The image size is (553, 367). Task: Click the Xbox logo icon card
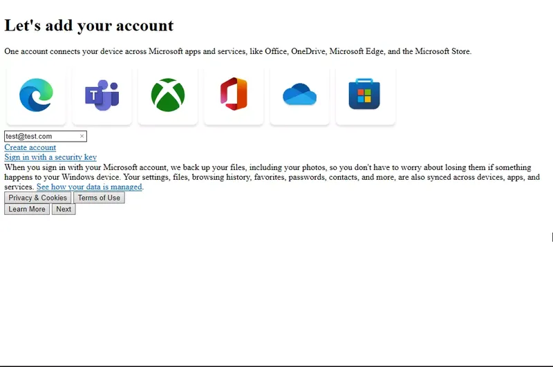168,96
